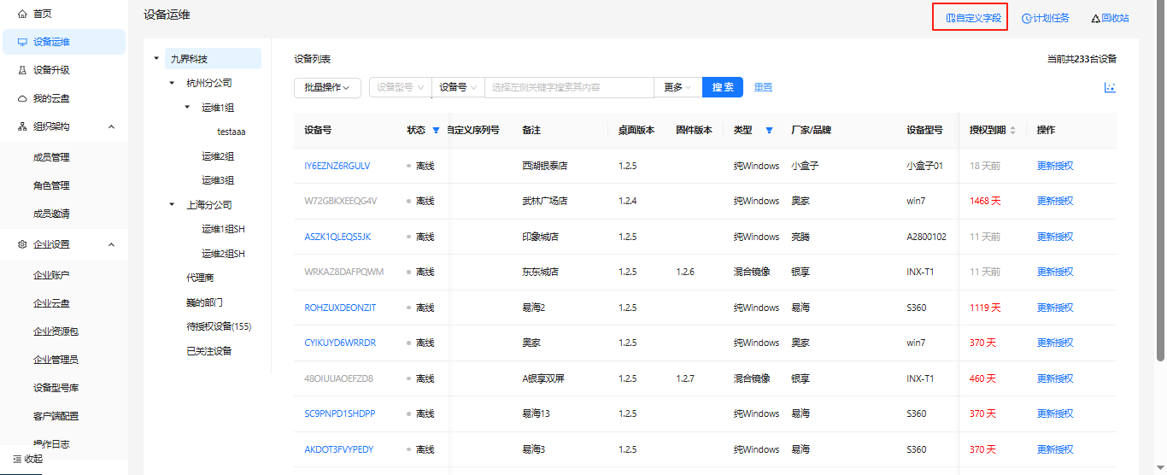Open device ASZK1QLEQS5JK link
1167x475 pixels.
[x=337, y=237]
